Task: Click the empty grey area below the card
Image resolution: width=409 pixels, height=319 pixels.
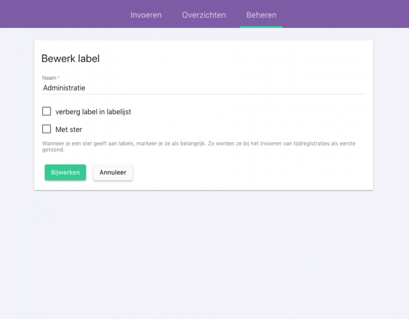Action: click(x=203, y=254)
